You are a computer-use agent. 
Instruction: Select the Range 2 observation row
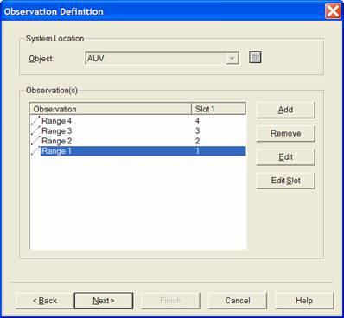[x=138, y=141]
